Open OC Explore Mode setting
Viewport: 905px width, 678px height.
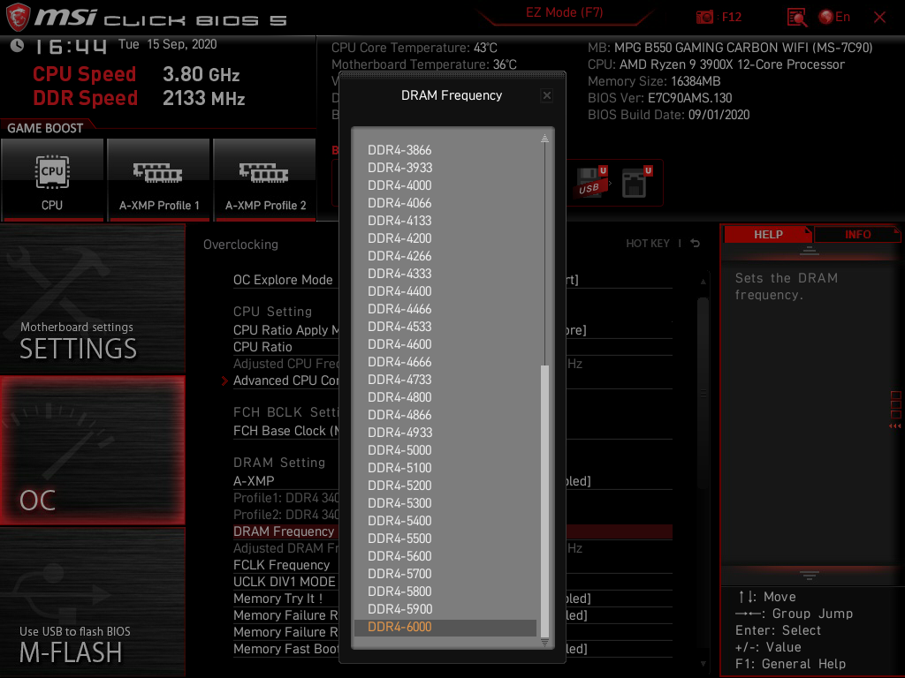pos(283,280)
